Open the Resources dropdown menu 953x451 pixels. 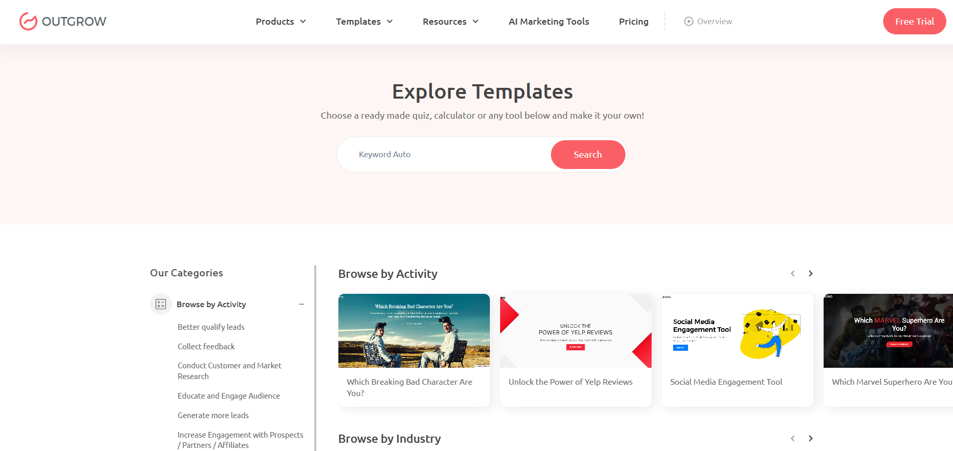point(450,22)
